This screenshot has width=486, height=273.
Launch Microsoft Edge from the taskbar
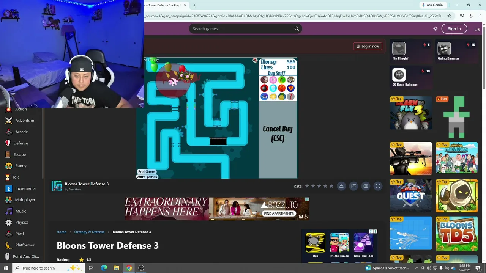104,268
